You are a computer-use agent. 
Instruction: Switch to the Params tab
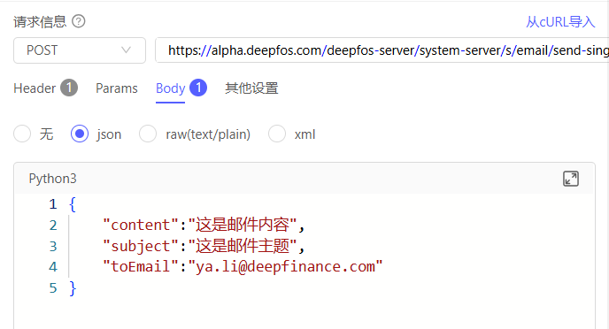pos(117,88)
